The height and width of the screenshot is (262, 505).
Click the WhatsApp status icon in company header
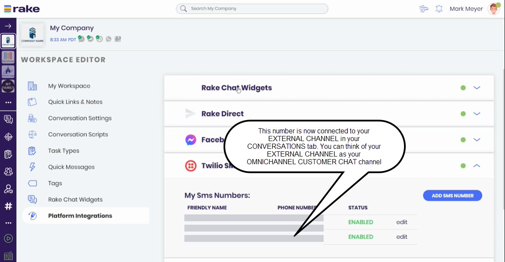(x=109, y=39)
